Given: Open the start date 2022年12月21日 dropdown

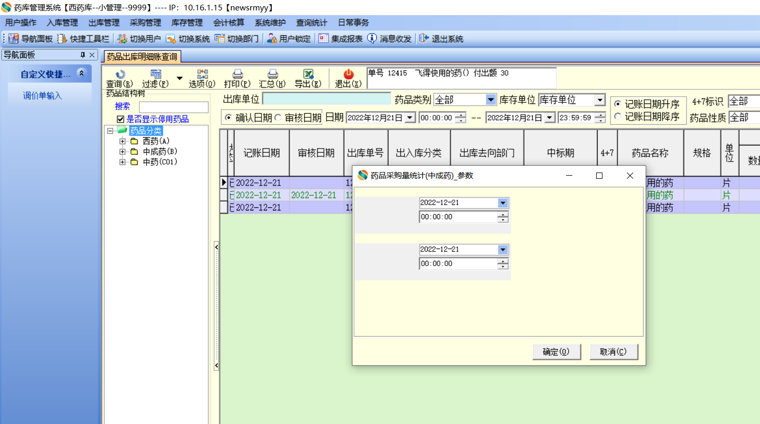Looking at the screenshot, I should click(410, 118).
